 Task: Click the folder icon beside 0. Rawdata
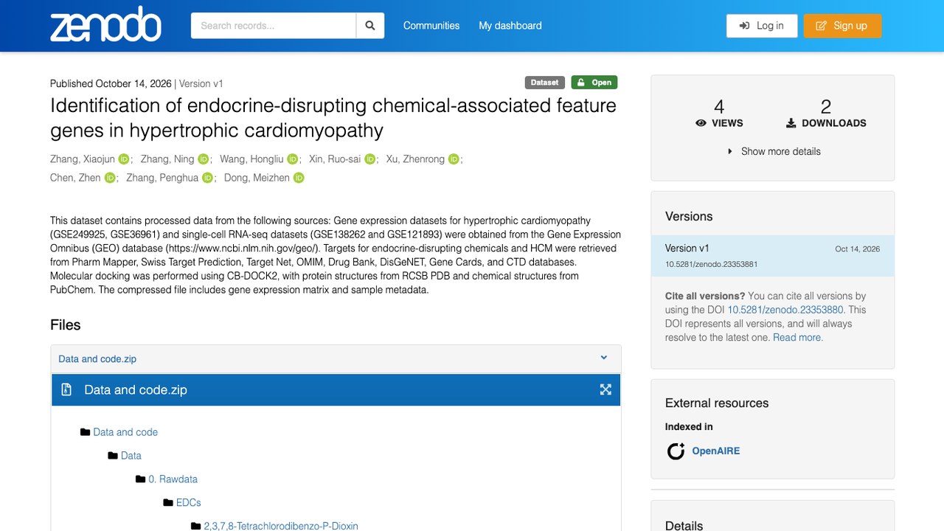click(140, 479)
